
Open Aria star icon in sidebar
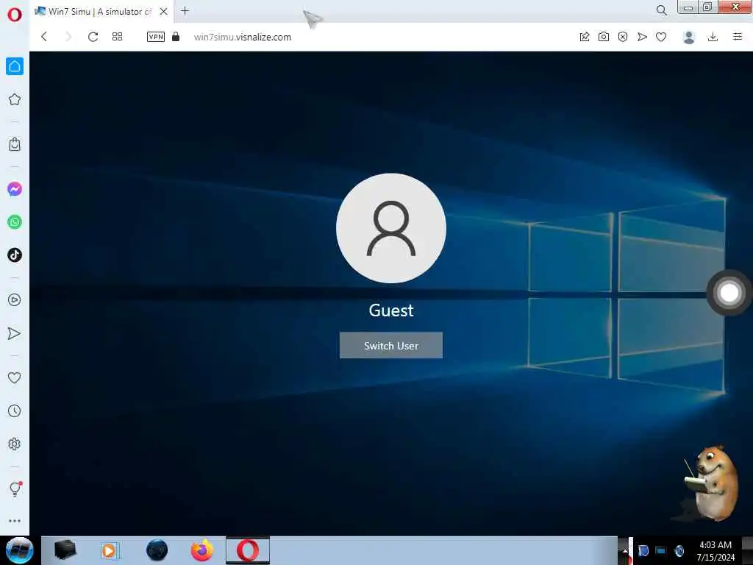click(15, 99)
